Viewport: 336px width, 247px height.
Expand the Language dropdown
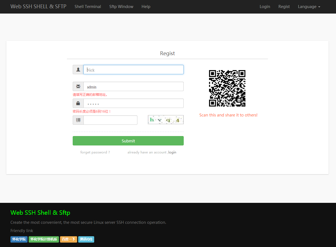[309, 7]
